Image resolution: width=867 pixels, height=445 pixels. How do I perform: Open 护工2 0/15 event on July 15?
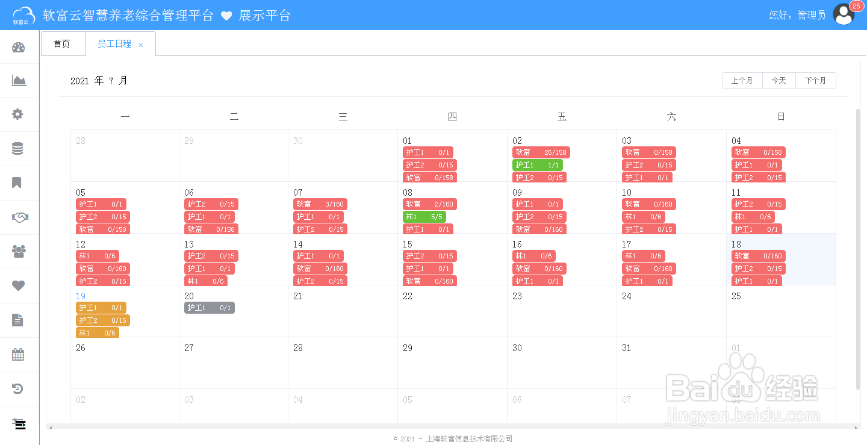tap(430, 256)
